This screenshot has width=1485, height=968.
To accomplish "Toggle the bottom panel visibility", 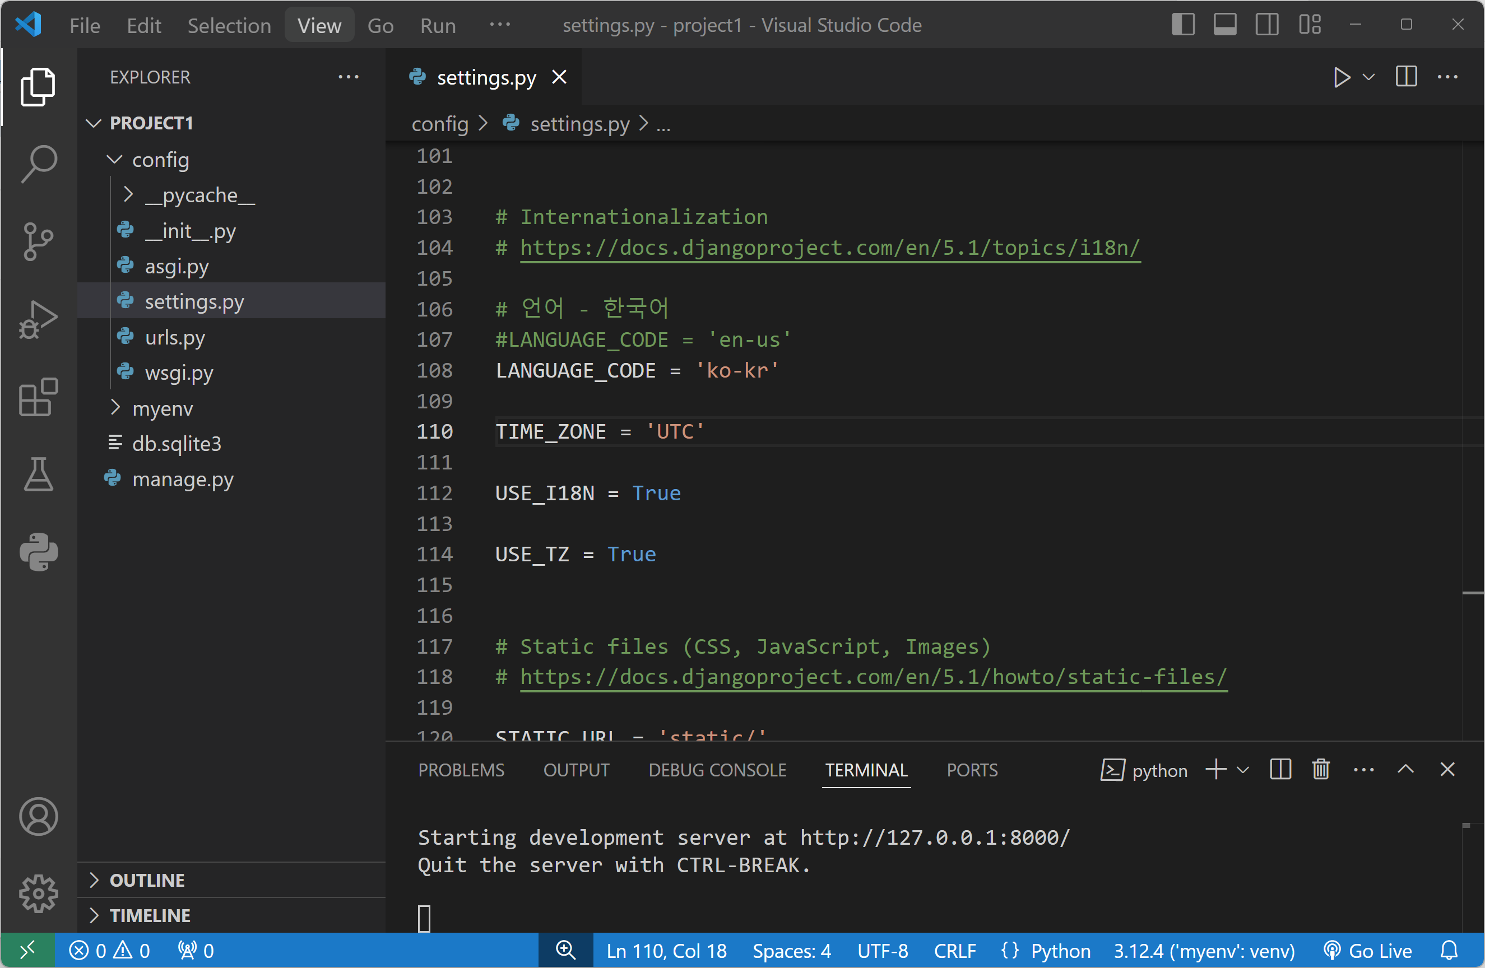I will (1225, 25).
